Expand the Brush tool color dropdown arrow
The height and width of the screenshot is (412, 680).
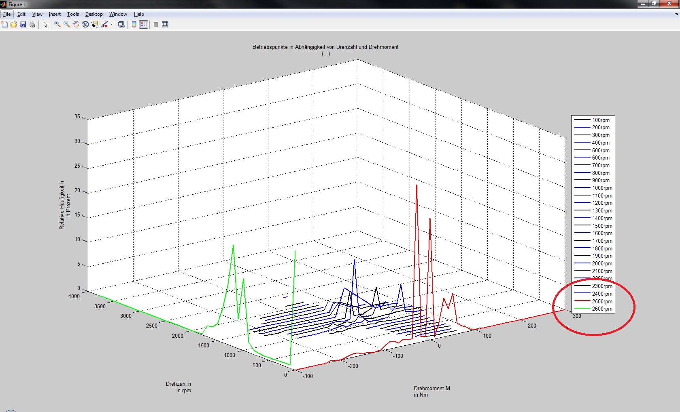point(111,25)
